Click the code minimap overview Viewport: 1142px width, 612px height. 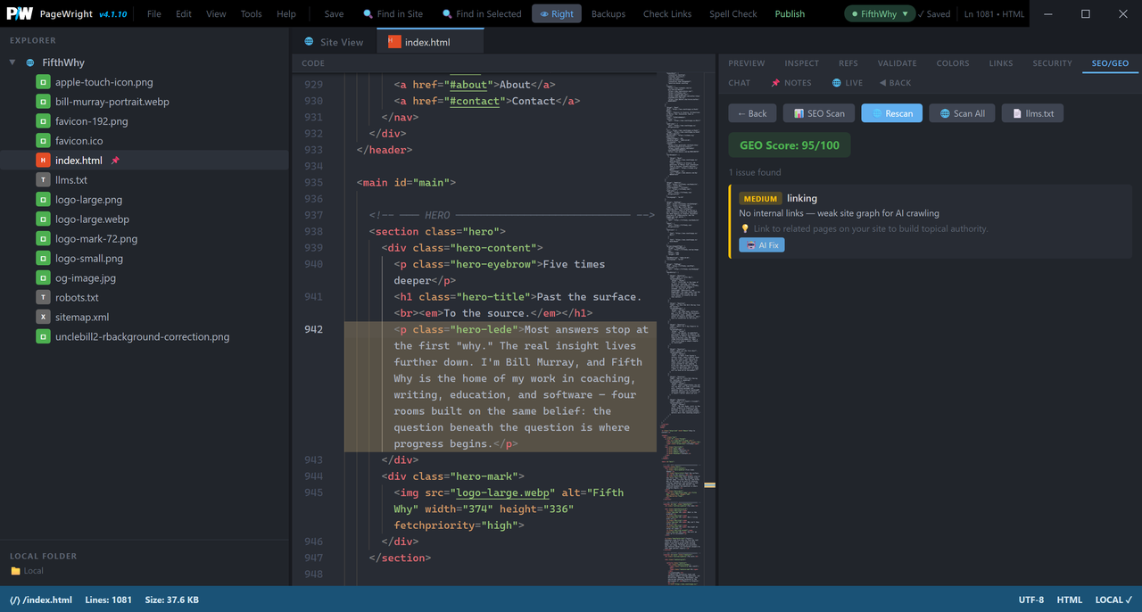tap(685, 330)
